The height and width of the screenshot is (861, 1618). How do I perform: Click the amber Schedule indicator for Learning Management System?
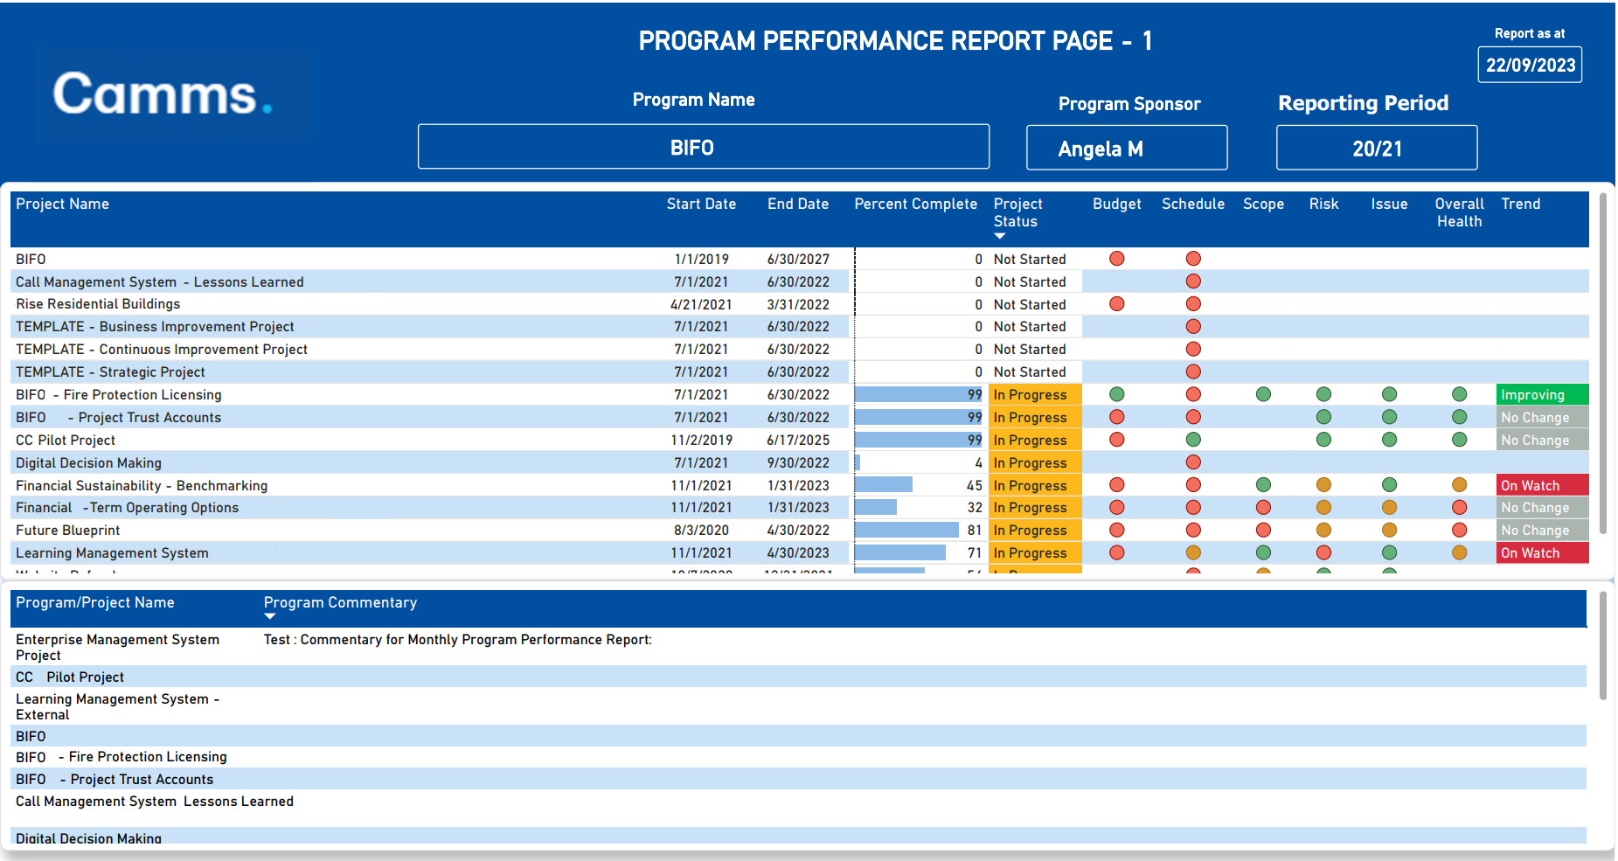pyautogui.click(x=1192, y=552)
